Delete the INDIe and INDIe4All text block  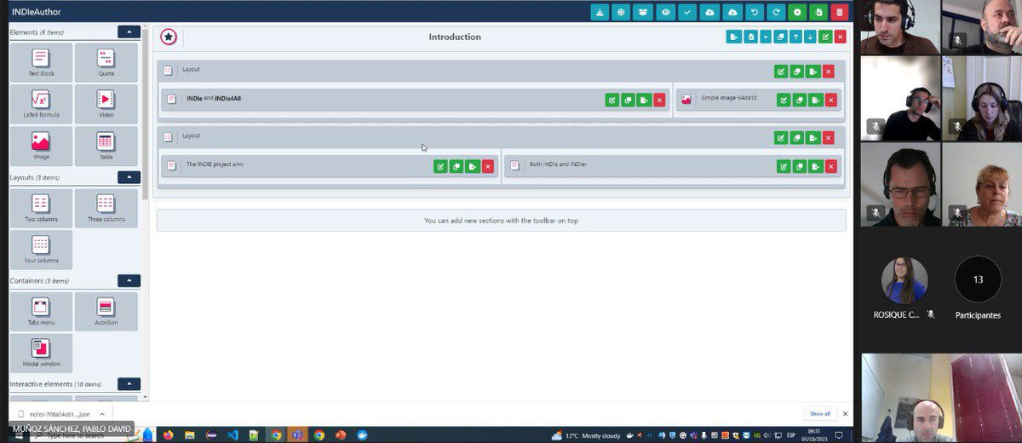click(x=659, y=100)
